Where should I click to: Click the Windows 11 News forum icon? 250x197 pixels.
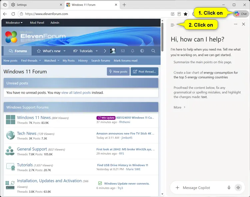11,120
